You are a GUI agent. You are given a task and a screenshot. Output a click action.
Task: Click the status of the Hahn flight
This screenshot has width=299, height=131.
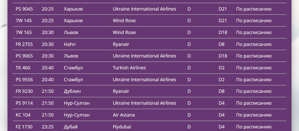point(254,44)
